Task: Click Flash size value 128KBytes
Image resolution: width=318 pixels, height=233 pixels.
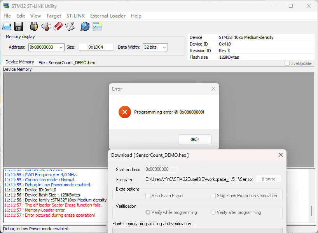Action: [229, 57]
